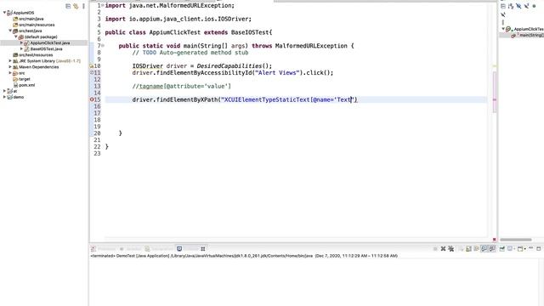Click Collapse All icon in Package Explorer
The image size is (544, 306).
68,6
